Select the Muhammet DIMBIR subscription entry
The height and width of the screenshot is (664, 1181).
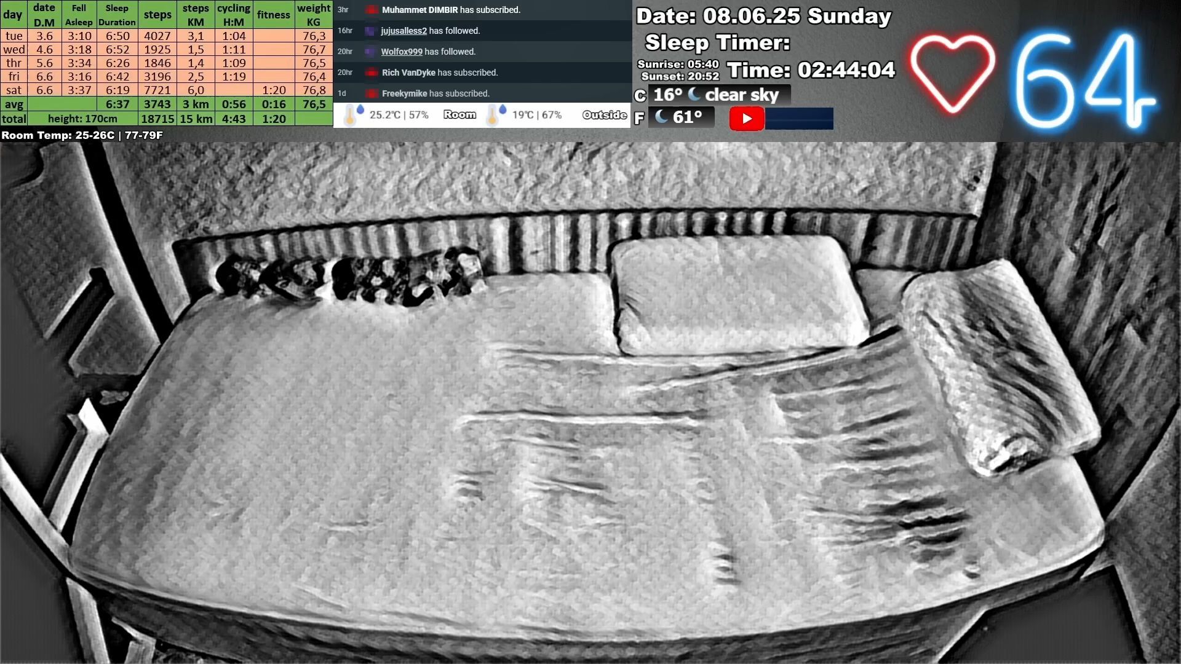tap(482, 10)
